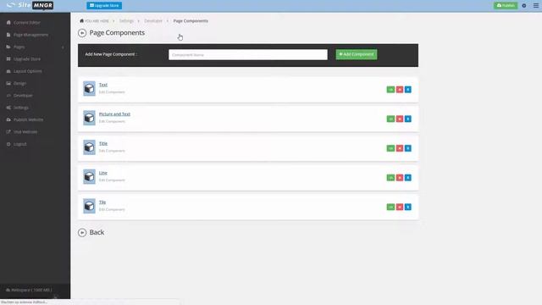
Task: Click back arrow beside Page Components heading
Action: pos(82,33)
